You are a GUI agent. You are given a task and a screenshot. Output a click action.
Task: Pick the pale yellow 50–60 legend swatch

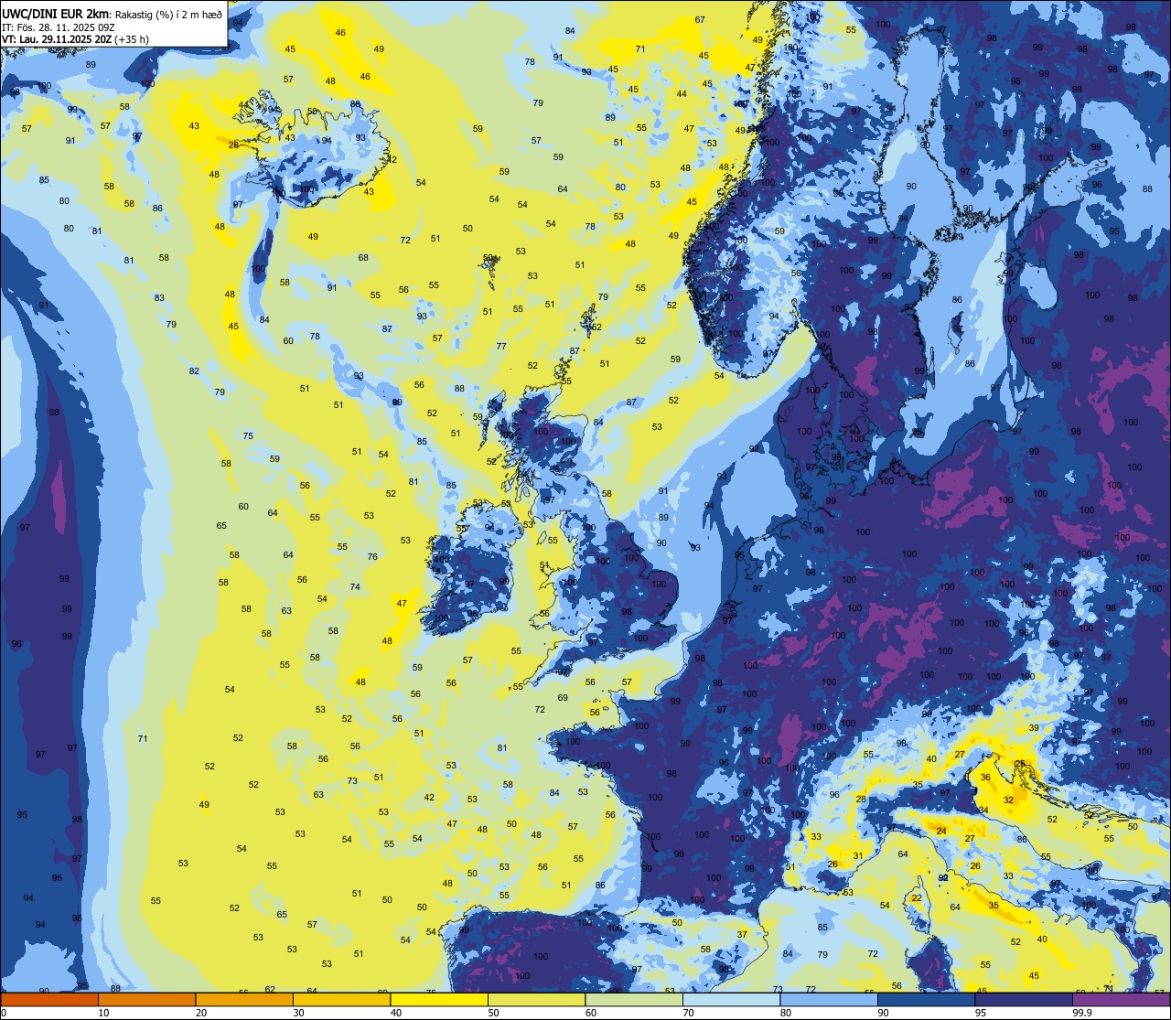pos(537,999)
